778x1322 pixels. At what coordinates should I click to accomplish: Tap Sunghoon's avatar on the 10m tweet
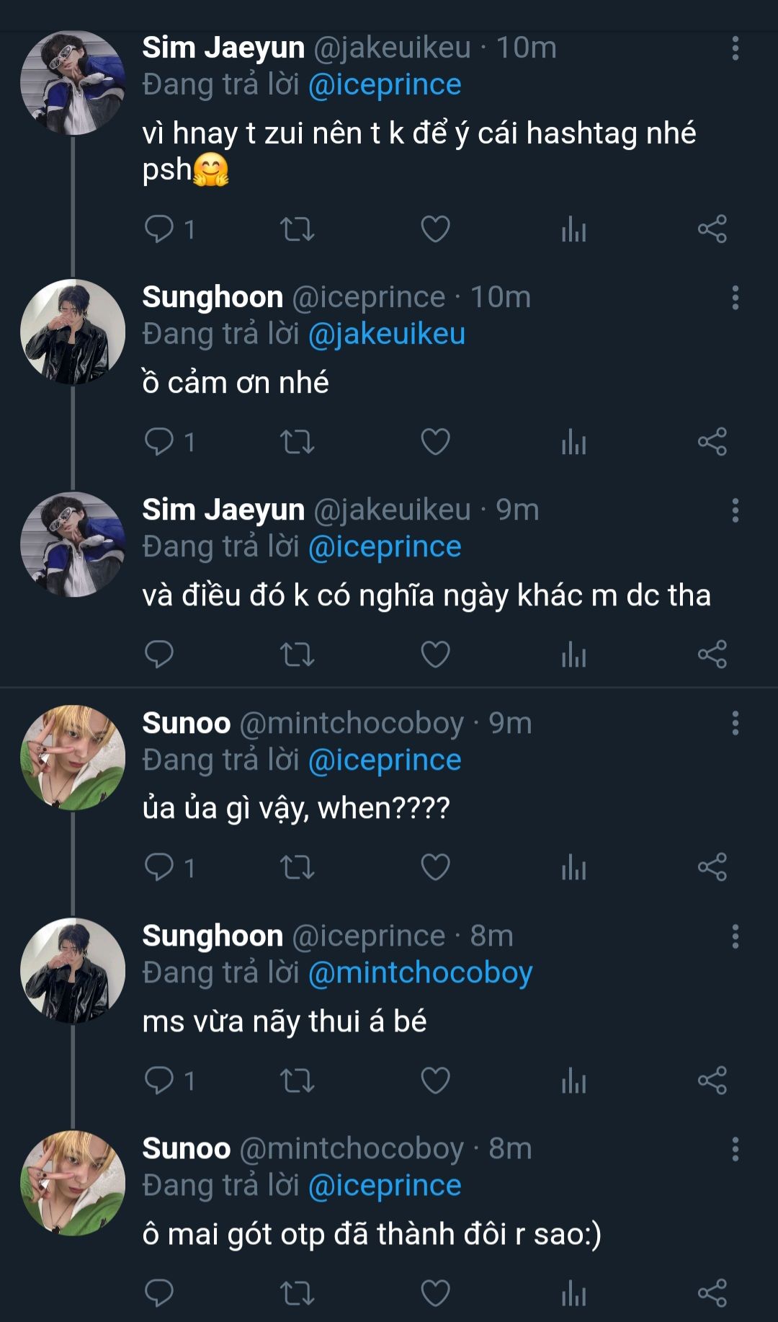[x=73, y=332]
